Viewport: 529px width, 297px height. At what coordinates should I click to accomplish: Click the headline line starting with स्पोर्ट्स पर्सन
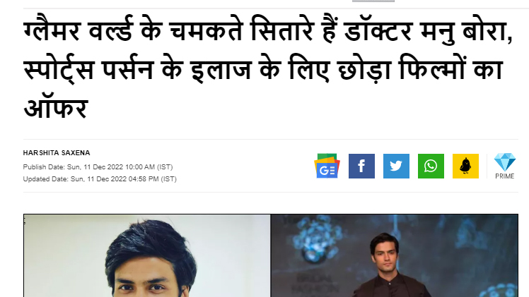pyautogui.click(x=263, y=70)
